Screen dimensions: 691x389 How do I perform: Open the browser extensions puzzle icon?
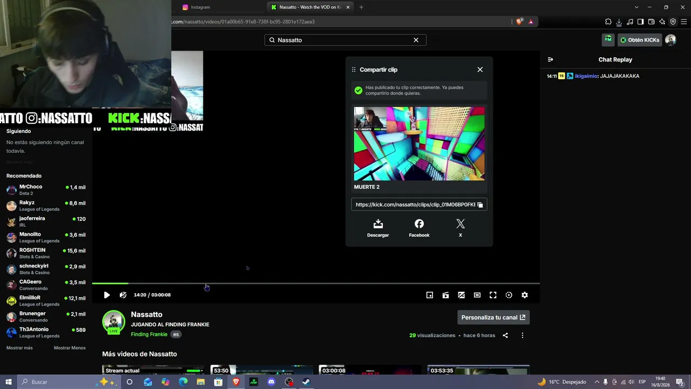pyautogui.click(x=608, y=22)
